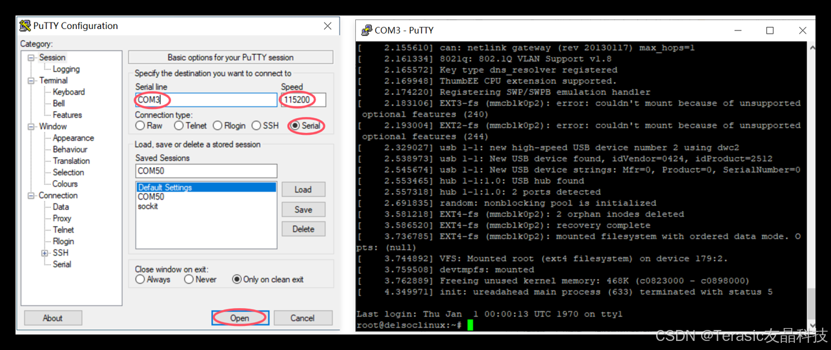Click the Cancel button

(302, 318)
